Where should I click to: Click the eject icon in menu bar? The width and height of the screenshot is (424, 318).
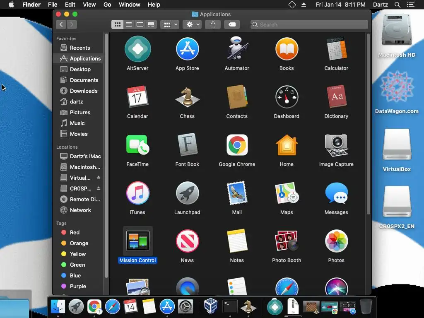304,5
